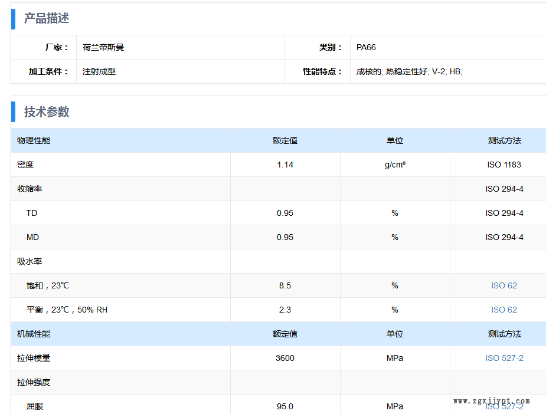The image size is (546, 414).
Task: Open the ISO 527-2 link for 拉伸模量
Action: (x=504, y=358)
